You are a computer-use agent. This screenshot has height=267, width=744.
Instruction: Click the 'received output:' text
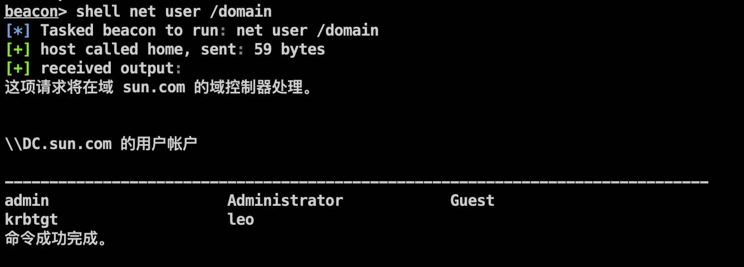click(x=111, y=68)
